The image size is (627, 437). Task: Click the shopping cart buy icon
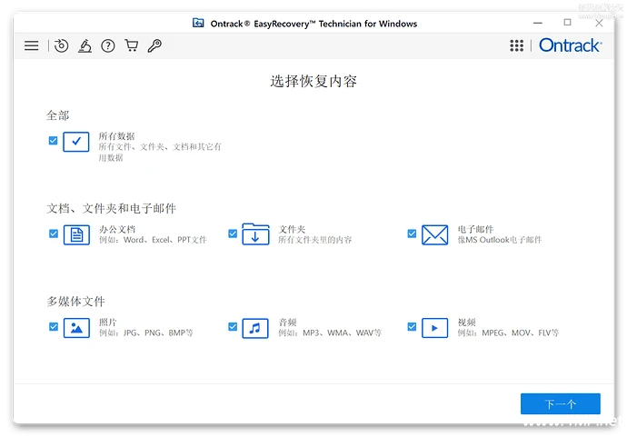point(132,45)
